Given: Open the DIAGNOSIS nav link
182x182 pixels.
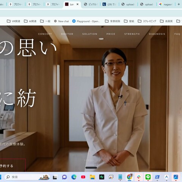Looking at the screenshot, I should click(157, 34).
